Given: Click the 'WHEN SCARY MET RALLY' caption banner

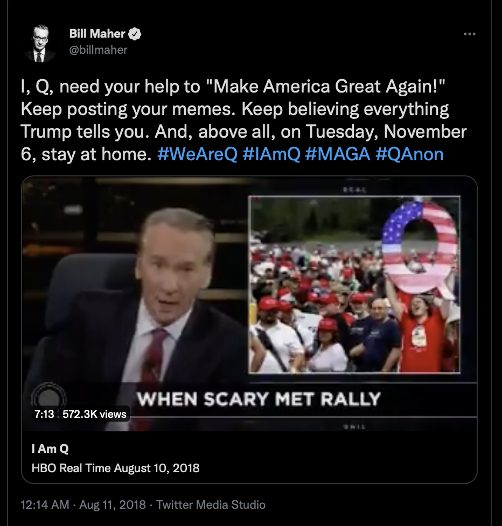Looking at the screenshot, I should [x=259, y=399].
